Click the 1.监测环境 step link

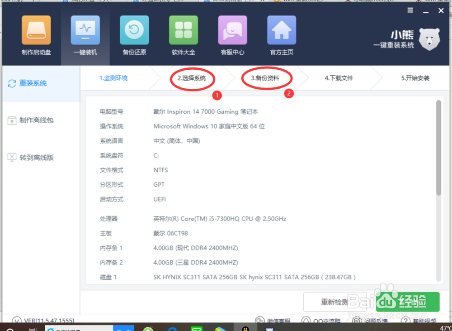(x=113, y=77)
